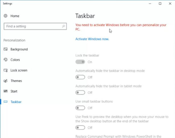Select Taskbar in the sidebar
This screenshot has width=175, height=138.
point(16,102)
